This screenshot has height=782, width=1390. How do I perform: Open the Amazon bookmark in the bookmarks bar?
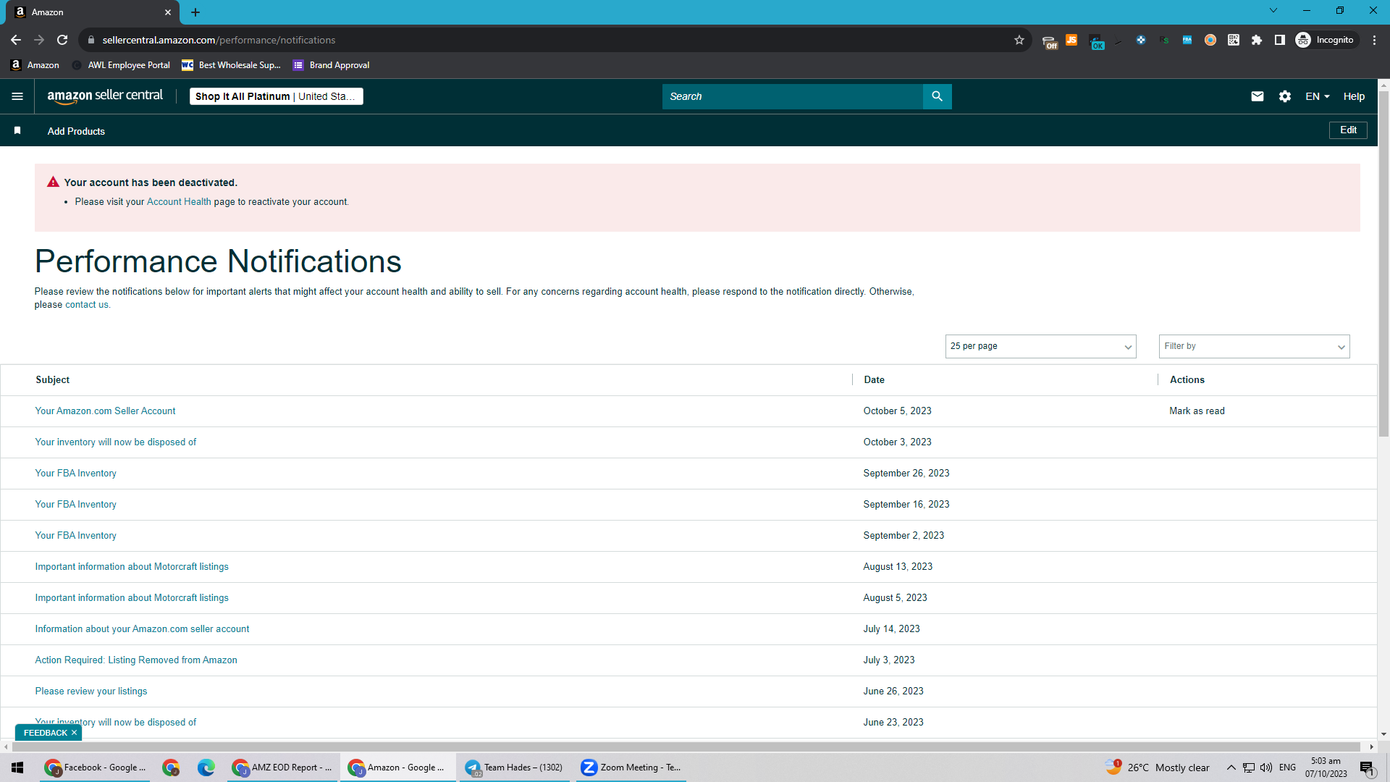click(x=35, y=65)
